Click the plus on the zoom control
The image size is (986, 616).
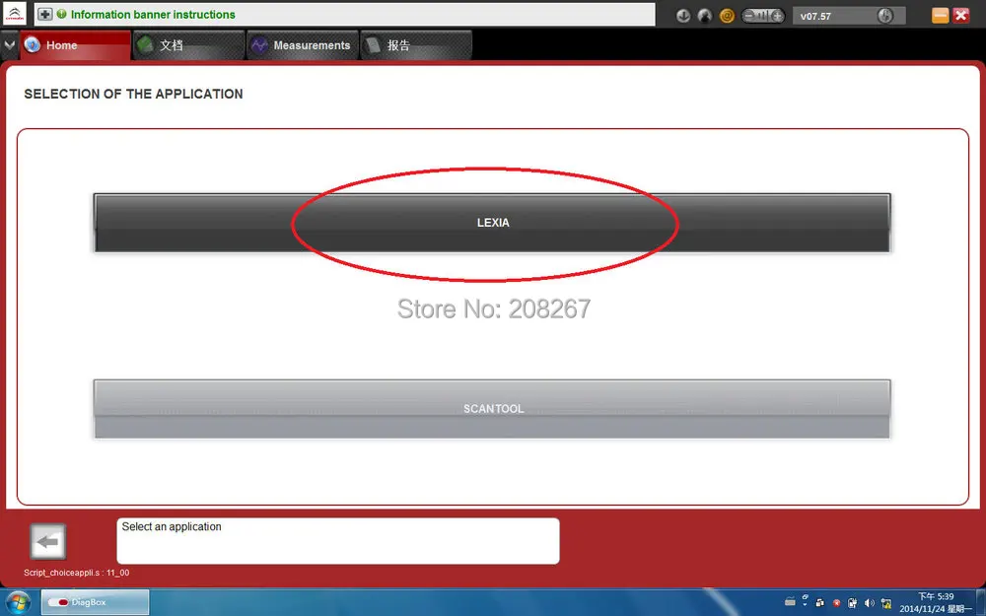[777, 16]
